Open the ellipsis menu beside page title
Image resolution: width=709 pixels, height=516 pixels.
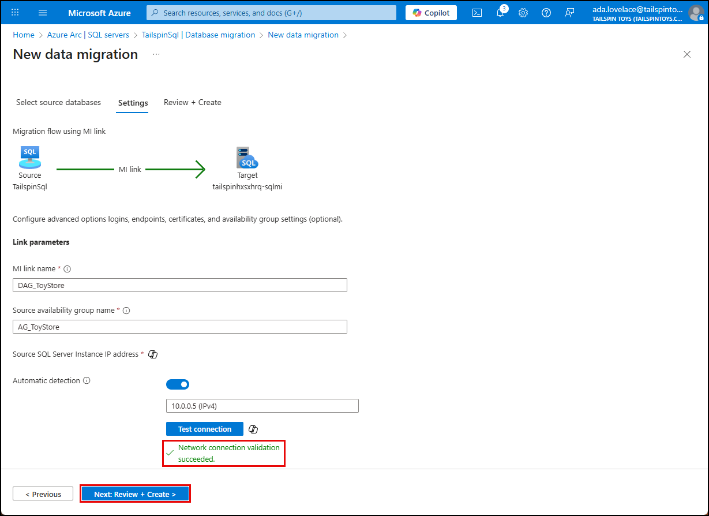156,54
